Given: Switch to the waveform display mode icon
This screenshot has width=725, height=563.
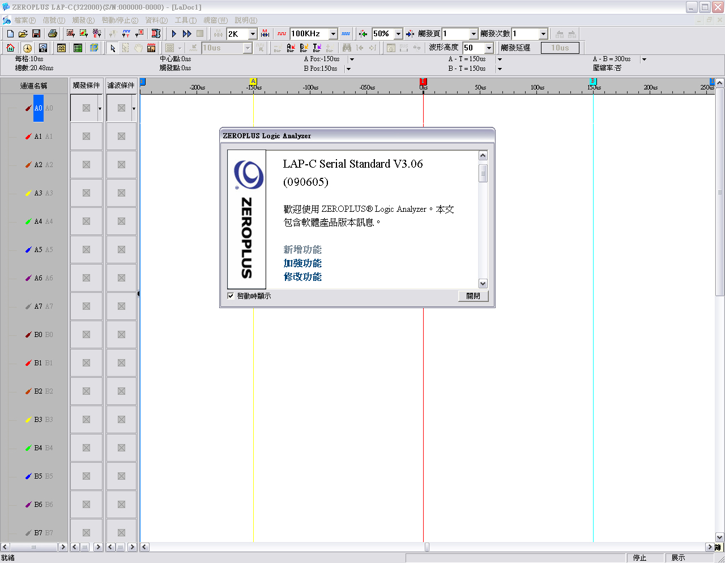Looking at the screenshot, I should [x=61, y=48].
